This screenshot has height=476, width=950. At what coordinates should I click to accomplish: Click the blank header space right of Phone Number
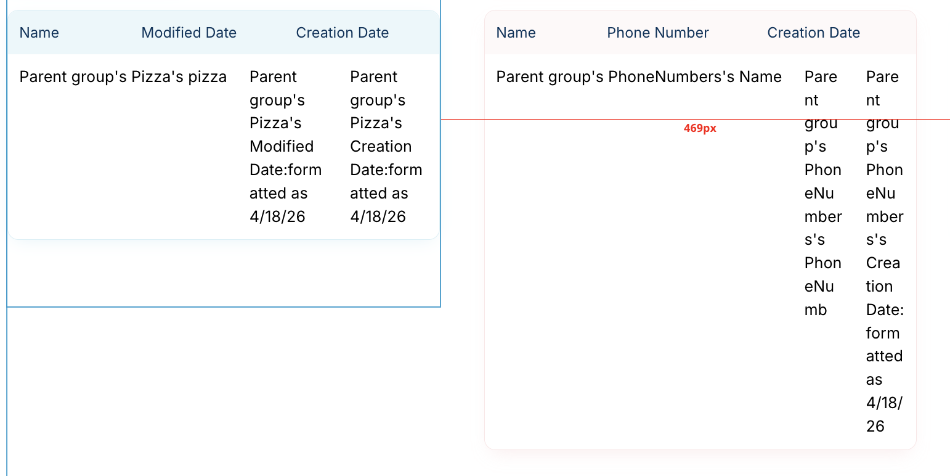point(738,33)
